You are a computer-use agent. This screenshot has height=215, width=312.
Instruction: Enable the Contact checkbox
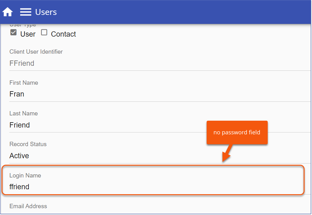pyautogui.click(x=44, y=32)
